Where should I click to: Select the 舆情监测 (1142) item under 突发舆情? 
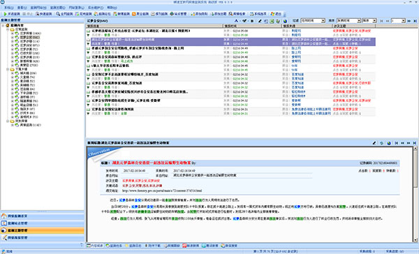tap(30, 125)
